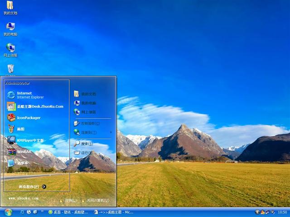Open 控制面板(C) Control Panel entry
Image resolution: width=290 pixels, height=217 pixels.
(x=87, y=123)
